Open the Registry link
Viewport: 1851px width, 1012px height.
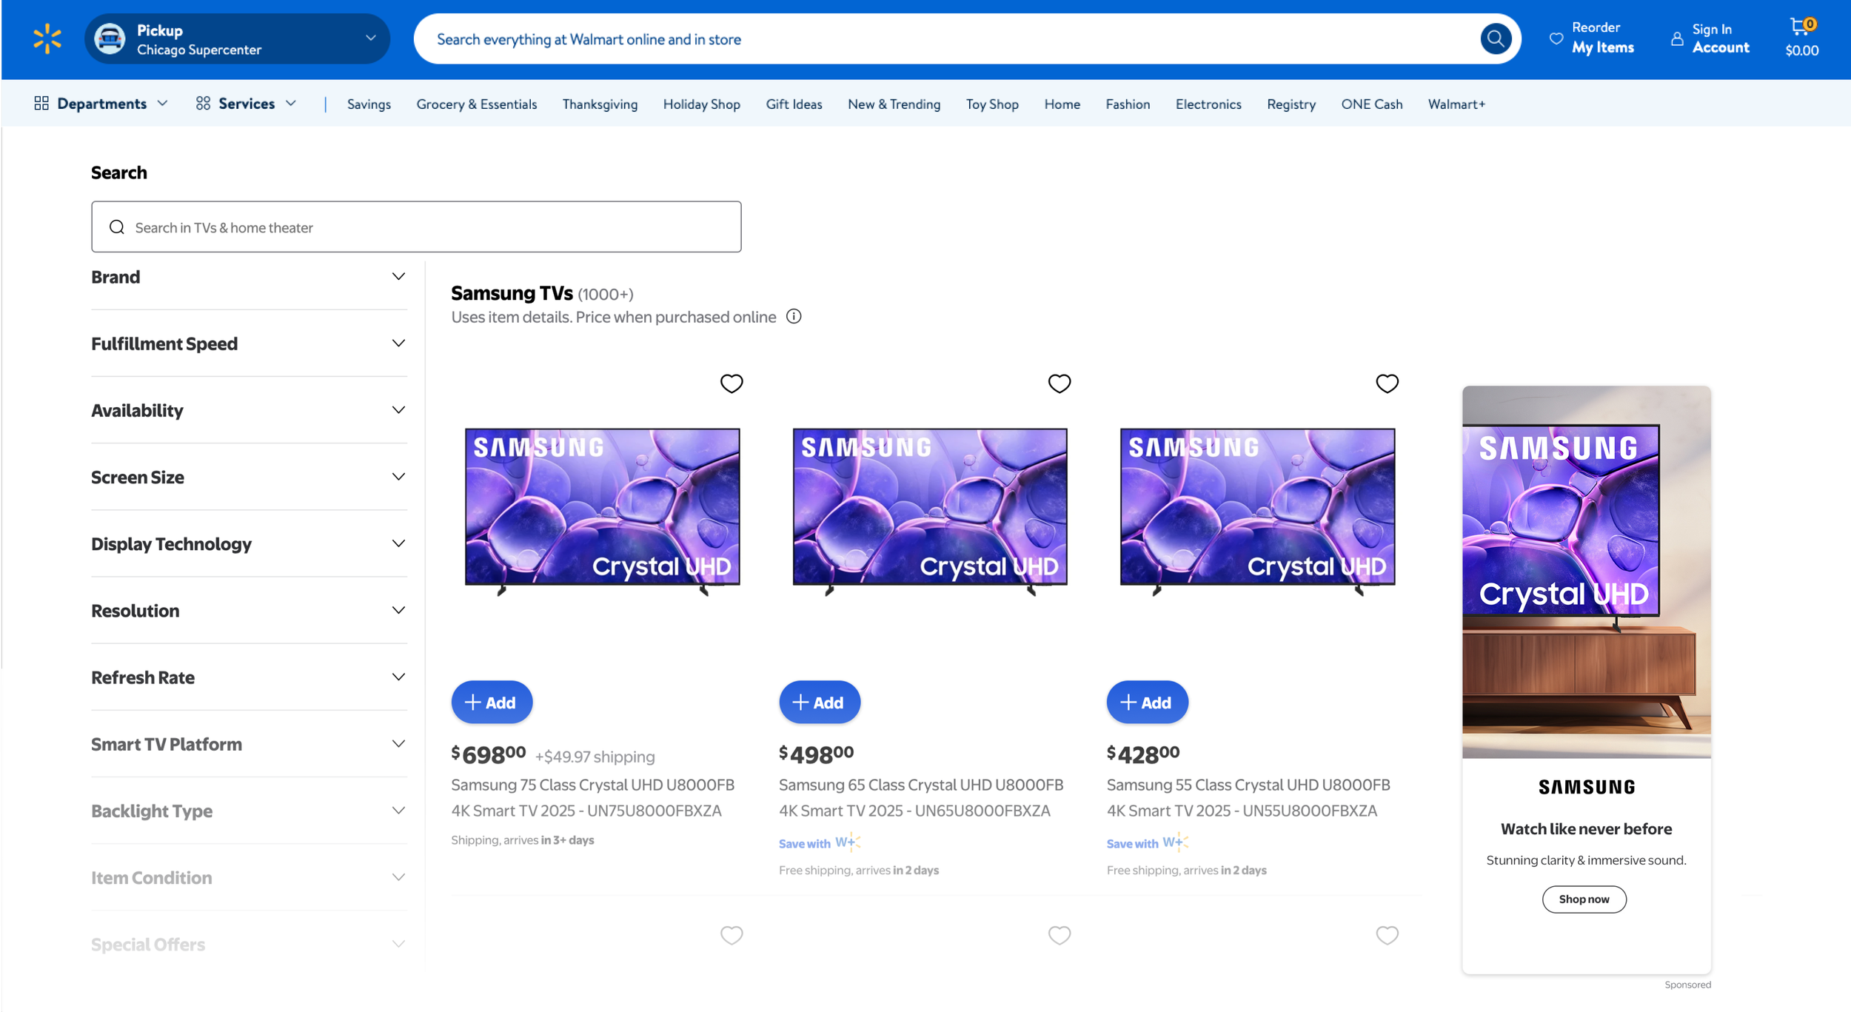[1291, 104]
